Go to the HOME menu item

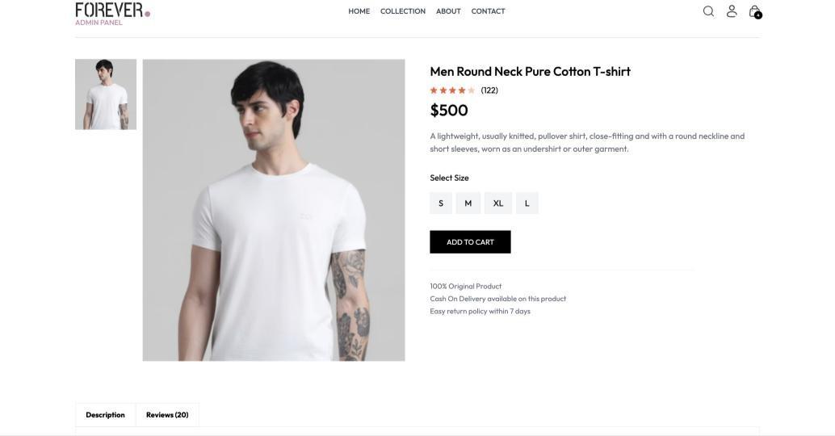coord(359,11)
